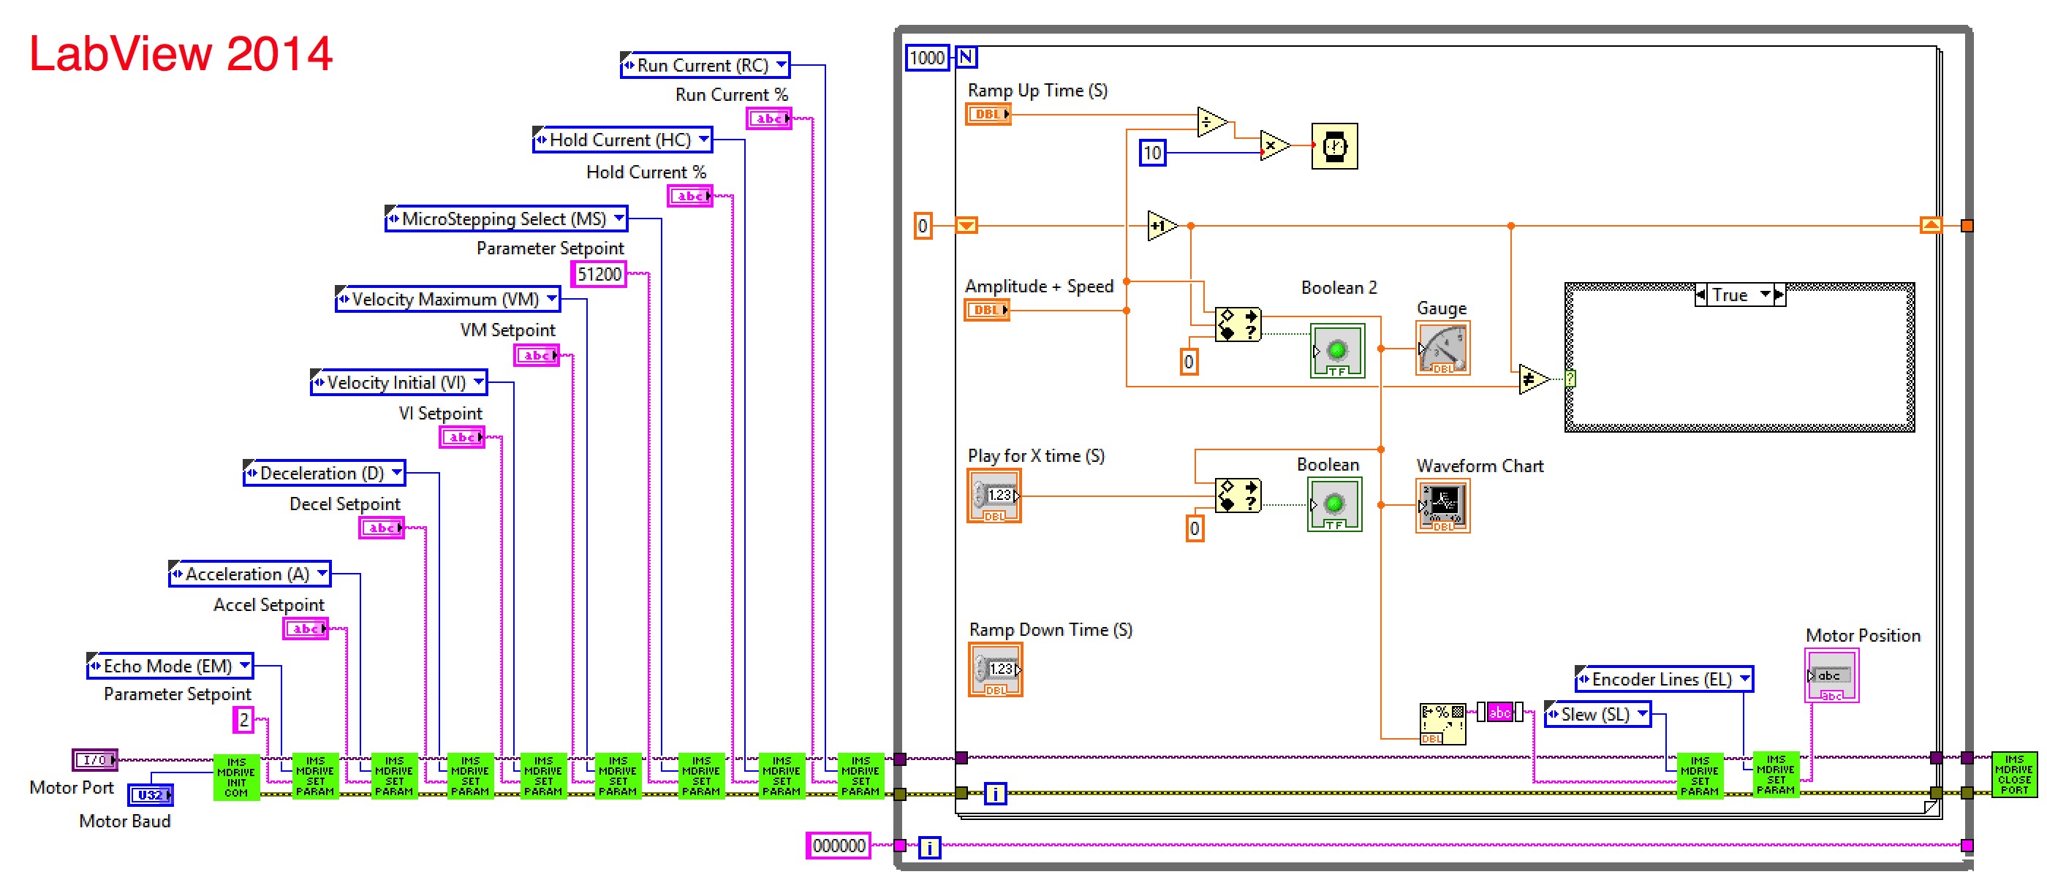Select the Waveform Chart terminal
Image resolution: width=2047 pixels, height=877 pixels.
pos(1442,505)
